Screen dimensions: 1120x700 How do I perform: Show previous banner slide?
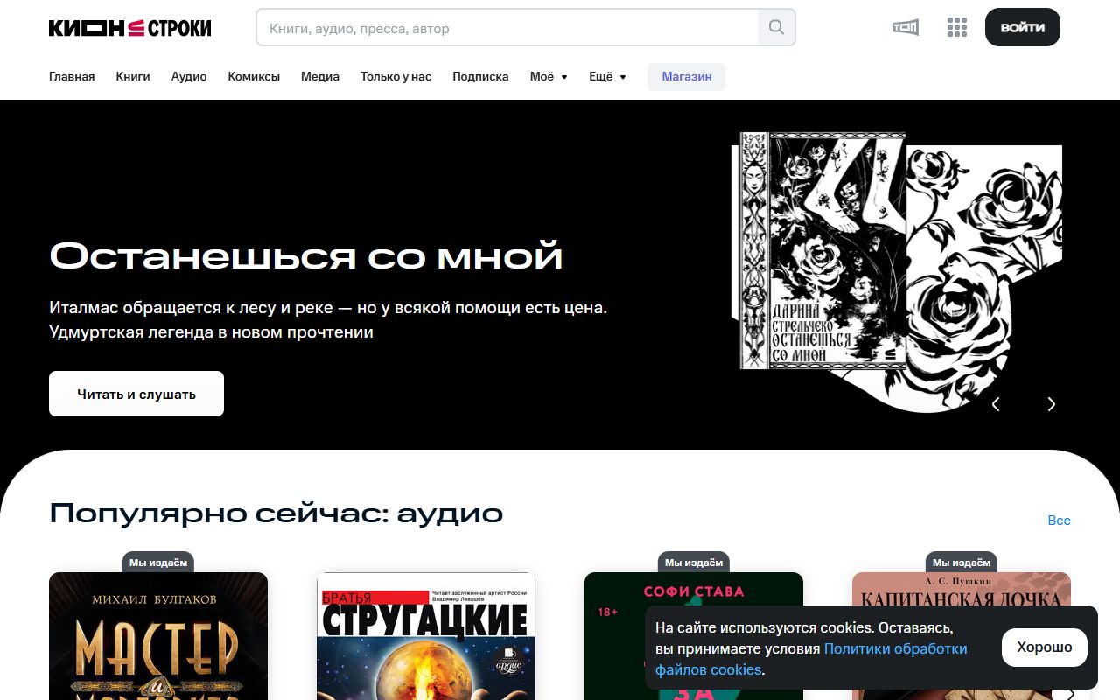pyautogui.click(x=996, y=403)
